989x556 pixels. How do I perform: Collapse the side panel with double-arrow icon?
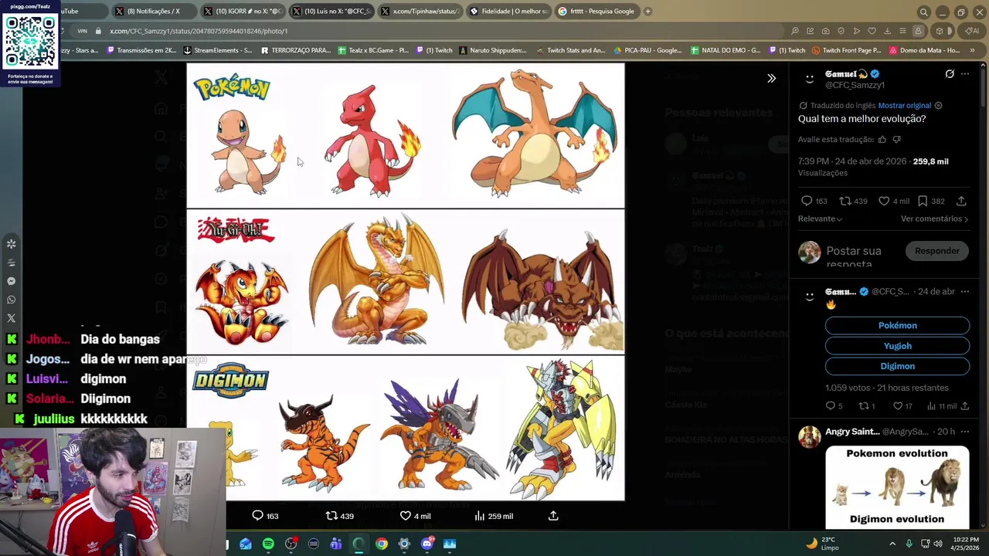tap(771, 78)
